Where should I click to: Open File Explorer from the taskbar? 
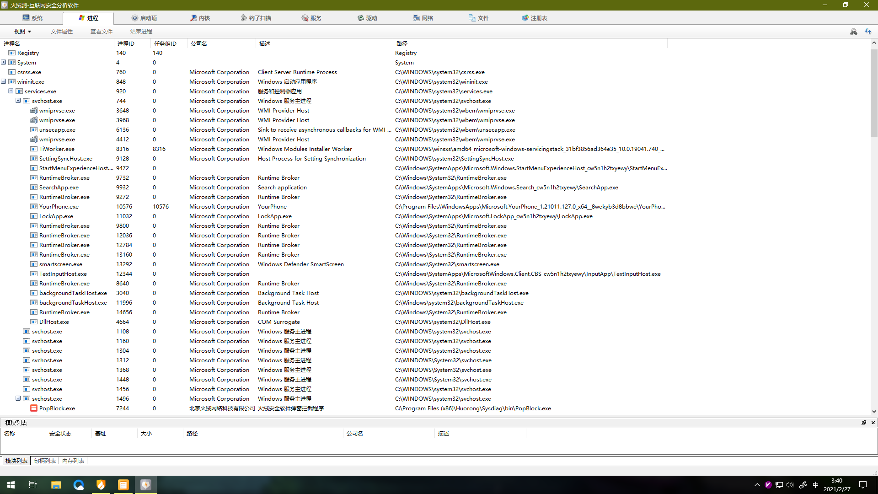click(x=56, y=485)
